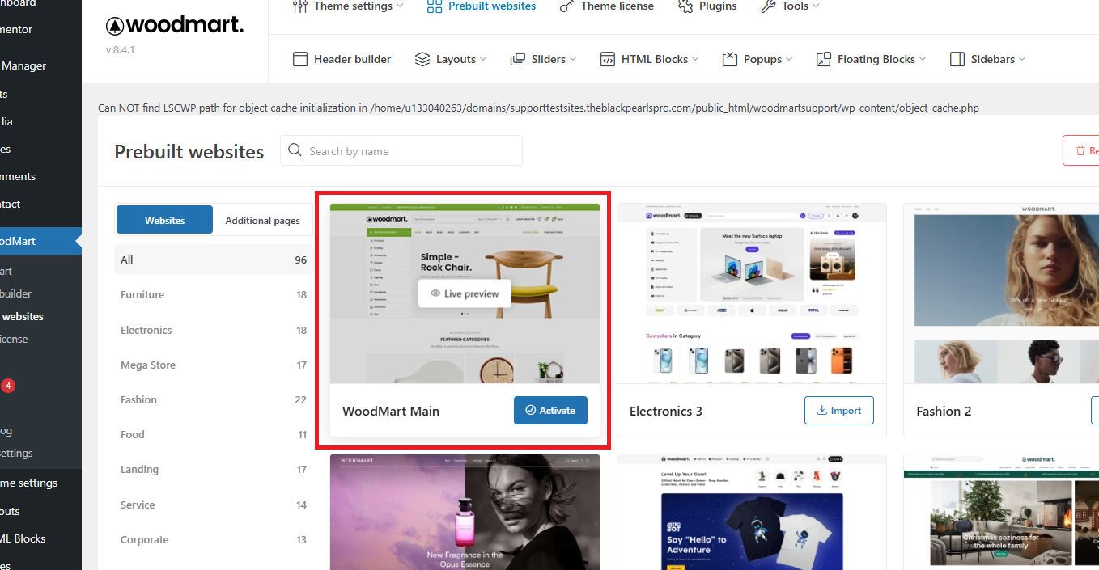Click the HTML Blocks code icon

(608, 59)
